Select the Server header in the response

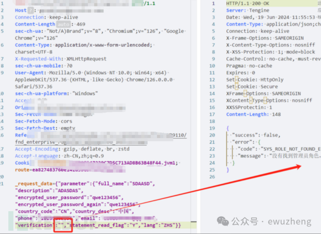(236, 10)
